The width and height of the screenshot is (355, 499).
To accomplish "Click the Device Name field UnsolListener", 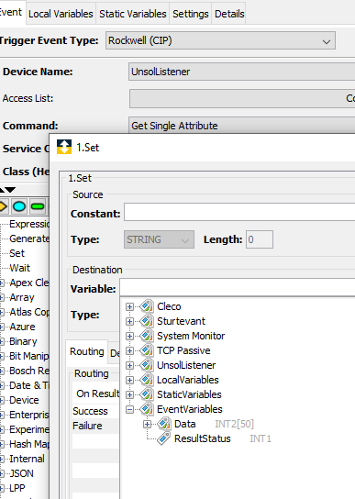I will tap(242, 72).
